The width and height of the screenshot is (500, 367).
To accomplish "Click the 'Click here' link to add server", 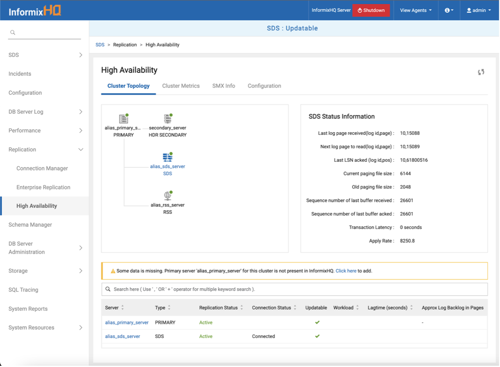I will [x=346, y=271].
